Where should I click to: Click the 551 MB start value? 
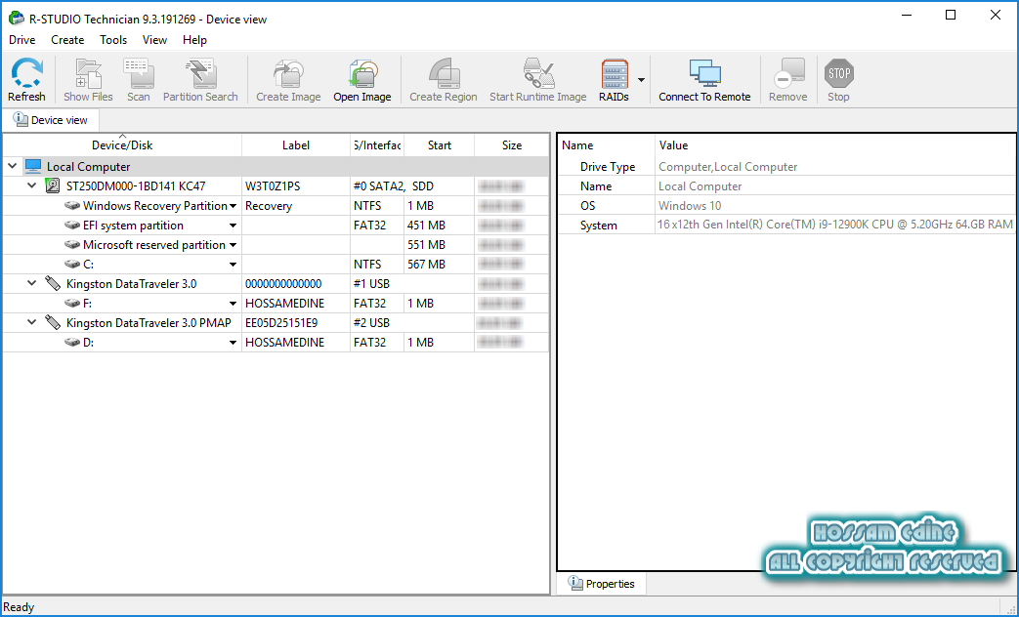coord(426,245)
